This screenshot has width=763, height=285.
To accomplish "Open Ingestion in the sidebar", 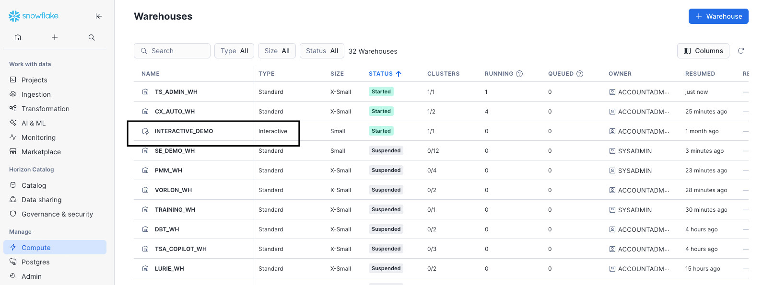I will pos(55,94).
